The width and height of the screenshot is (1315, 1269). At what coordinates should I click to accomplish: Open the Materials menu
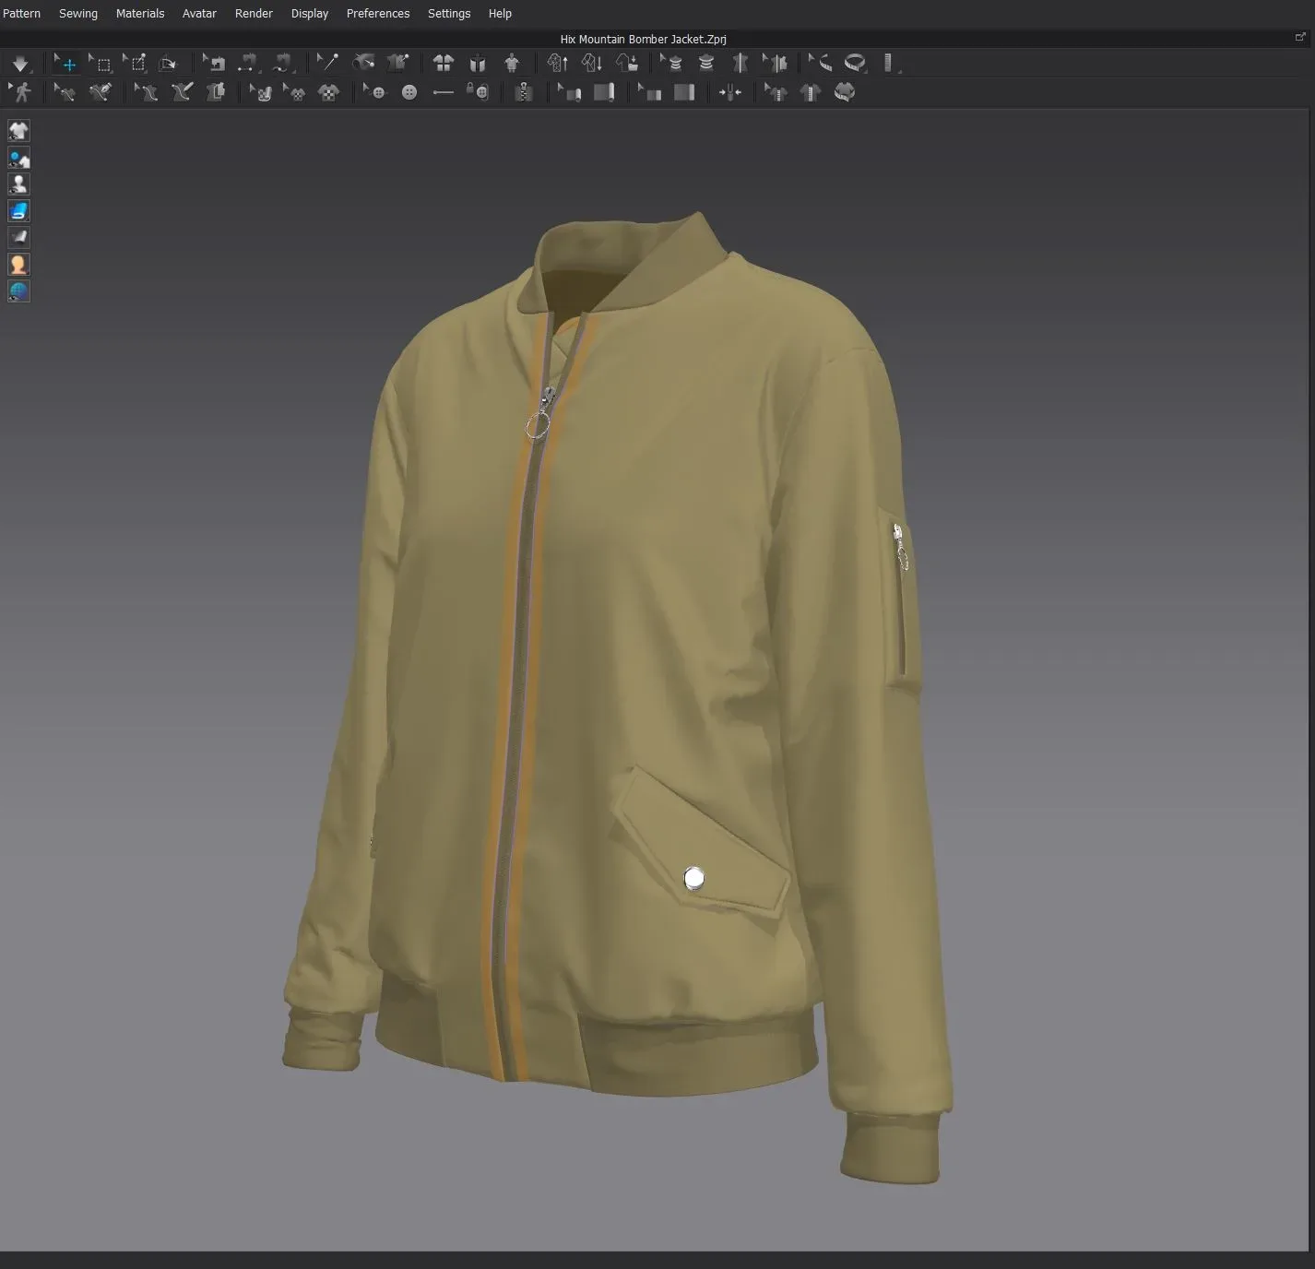click(140, 14)
